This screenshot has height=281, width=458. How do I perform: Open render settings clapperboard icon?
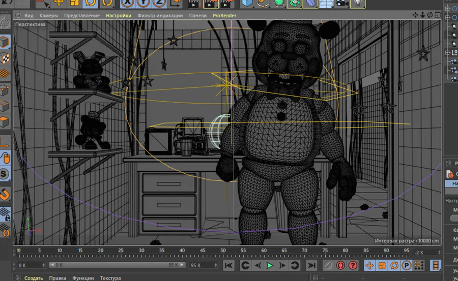point(227,4)
